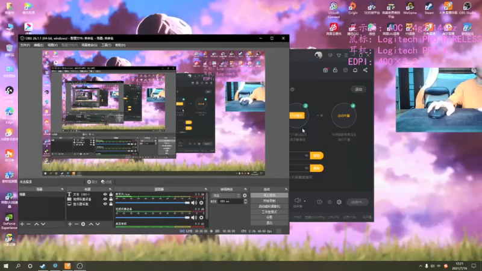This screenshot has width=482, height=271.
Task: Increase the transition duration with stepper arrows
Action: click(x=245, y=201)
